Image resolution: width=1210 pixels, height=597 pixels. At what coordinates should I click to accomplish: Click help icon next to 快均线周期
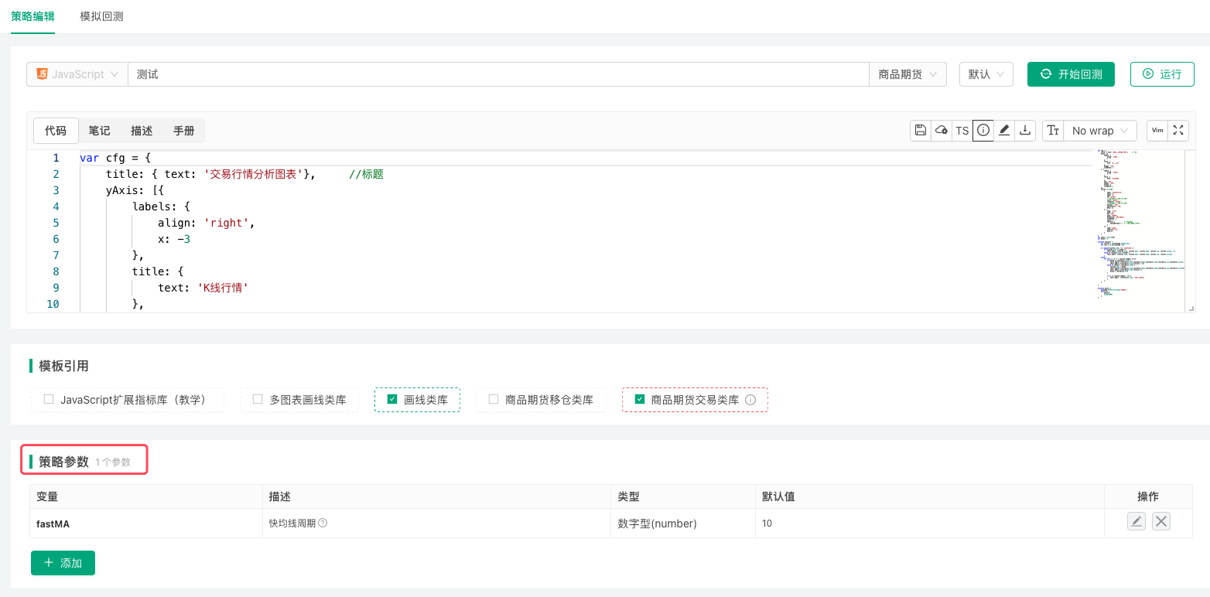click(323, 523)
